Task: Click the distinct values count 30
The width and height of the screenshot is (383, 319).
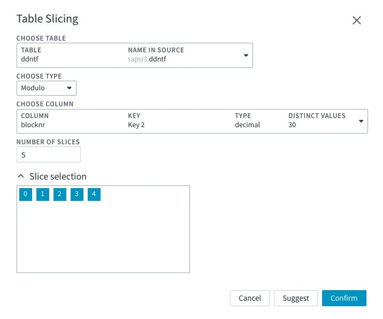Action: (x=292, y=125)
